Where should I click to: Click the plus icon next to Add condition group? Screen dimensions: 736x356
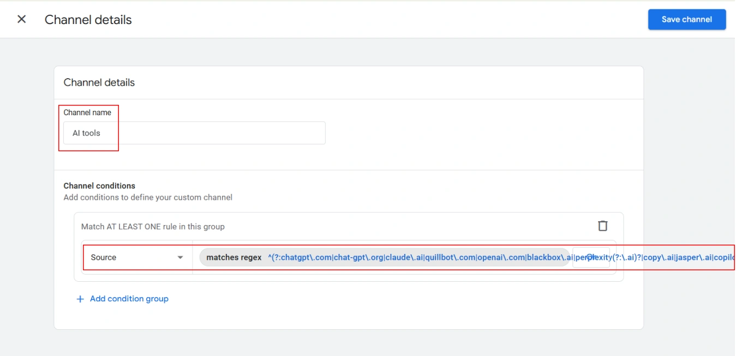[79, 298]
